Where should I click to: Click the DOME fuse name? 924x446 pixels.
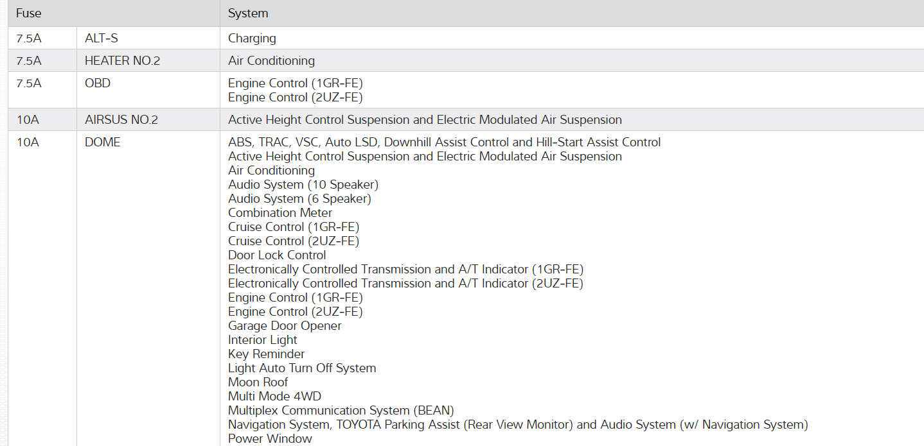(102, 142)
